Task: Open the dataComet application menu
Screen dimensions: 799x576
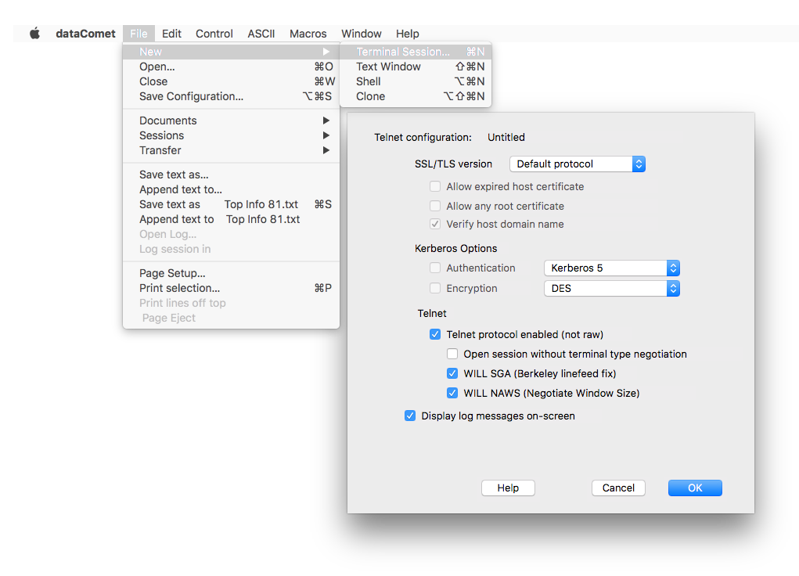Action: (85, 34)
